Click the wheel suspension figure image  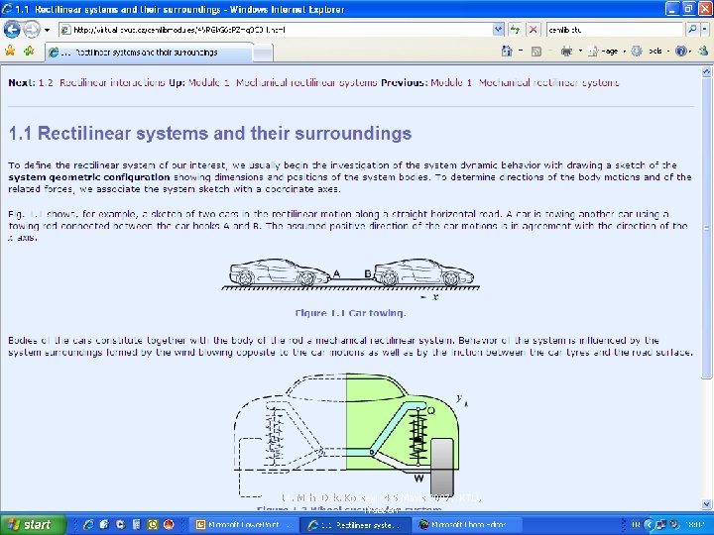(351, 437)
